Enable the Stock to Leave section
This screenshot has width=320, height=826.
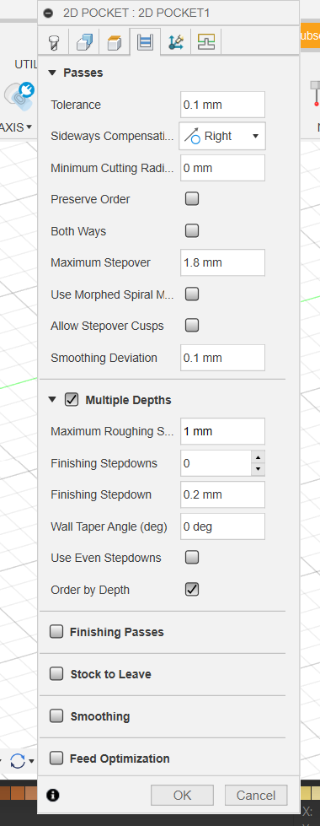tap(56, 674)
